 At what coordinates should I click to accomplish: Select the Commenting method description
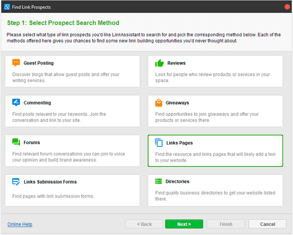coord(59,117)
